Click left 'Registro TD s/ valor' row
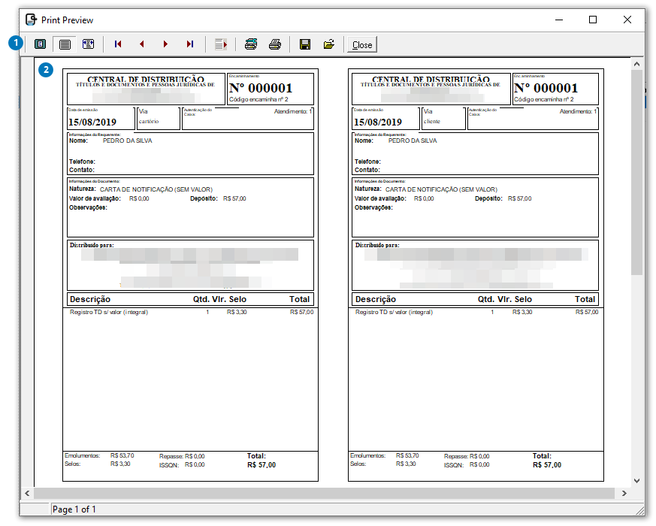Viewport: 656px width, 526px height. click(190, 312)
